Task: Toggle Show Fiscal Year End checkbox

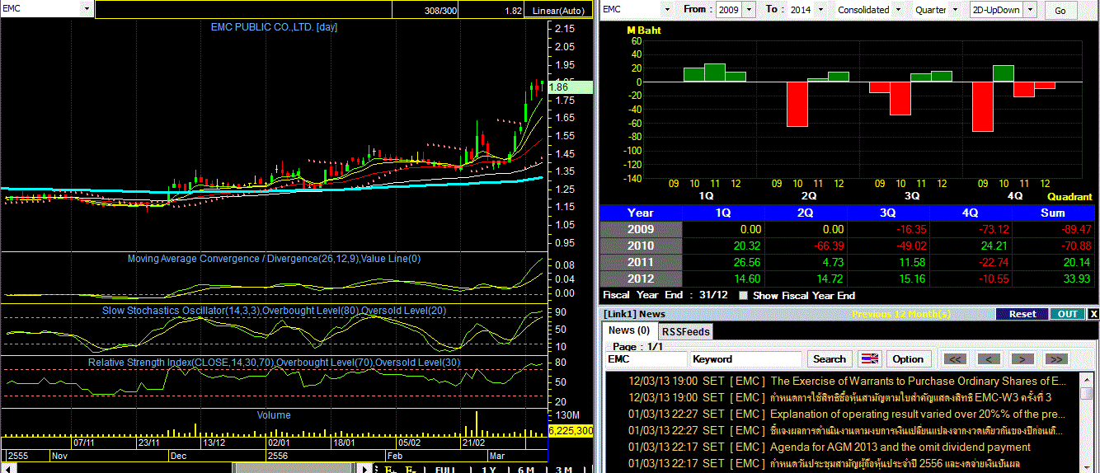Action: click(744, 295)
